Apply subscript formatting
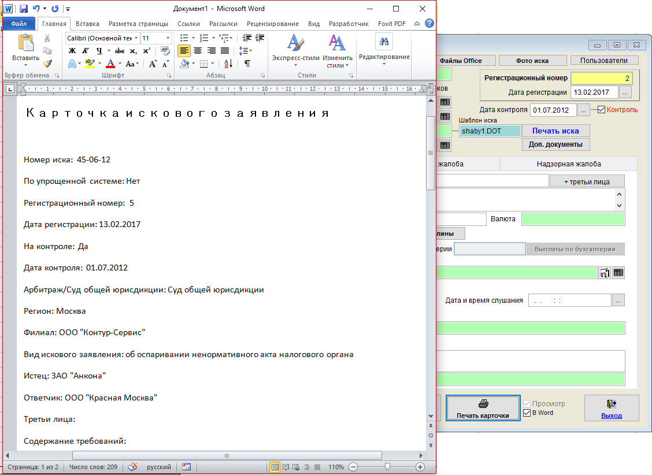Image resolution: width=652 pixels, height=475 pixels. [133, 51]
